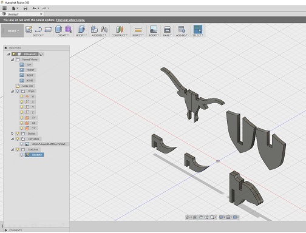Open the 'Find out what's new' link
The height and width of the screenshot is (233, 306).
click(x=70, y=20)
